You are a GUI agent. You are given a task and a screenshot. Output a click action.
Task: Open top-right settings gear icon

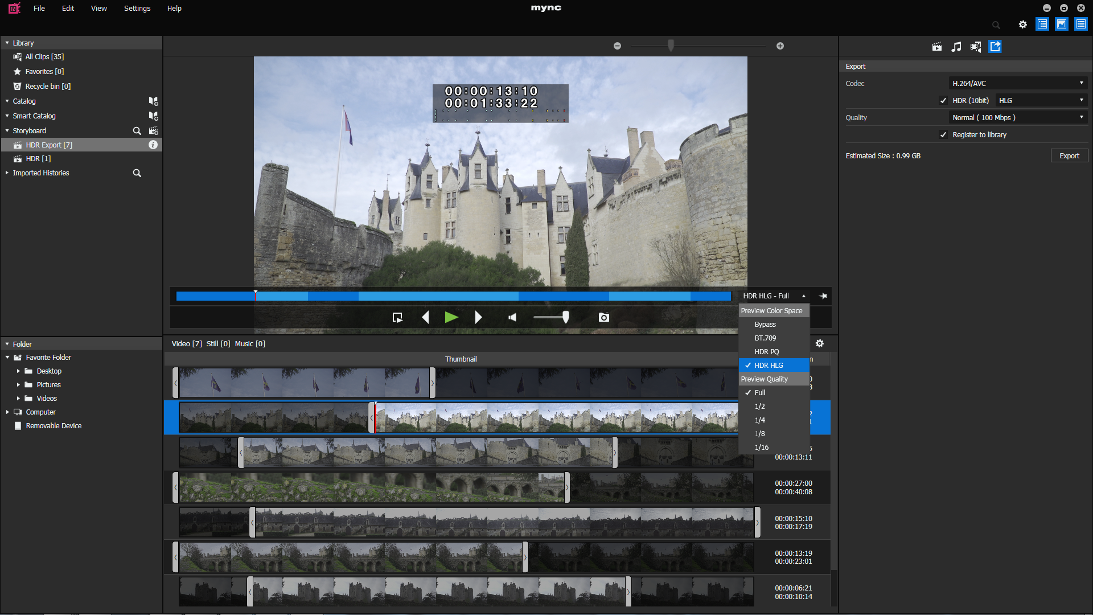1023,24
